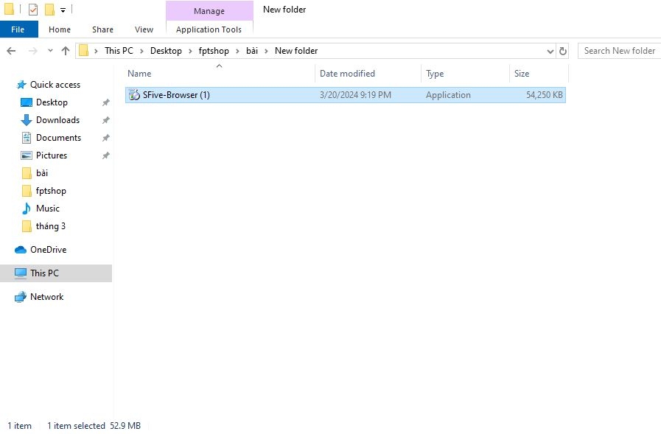Expand chevron after This PC breadcrumb

141,51
